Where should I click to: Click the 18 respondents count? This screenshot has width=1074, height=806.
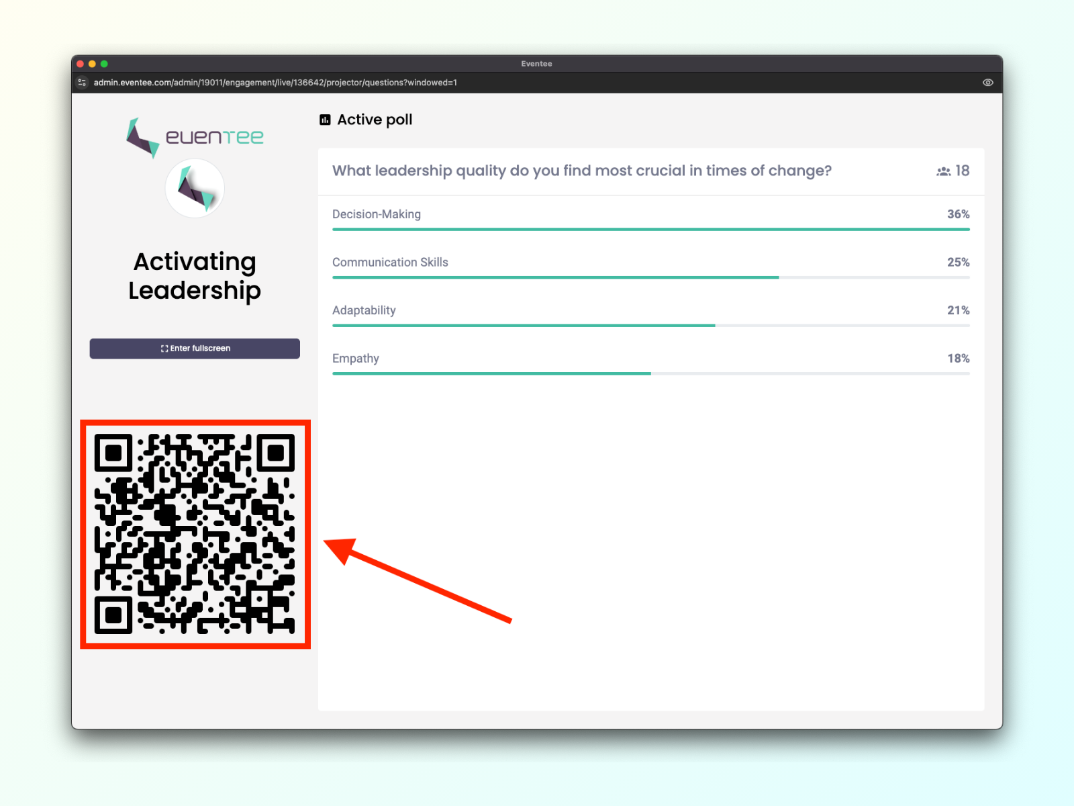[x=963, y=171]
